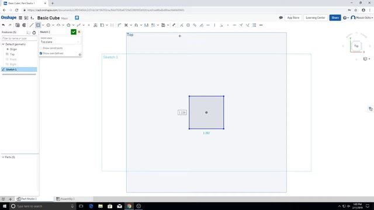Click the Main branch label
The image size is (374, 210).
point(64,18)
